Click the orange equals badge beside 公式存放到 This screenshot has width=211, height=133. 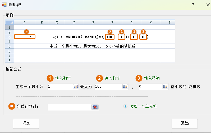[x=12, y=106]
